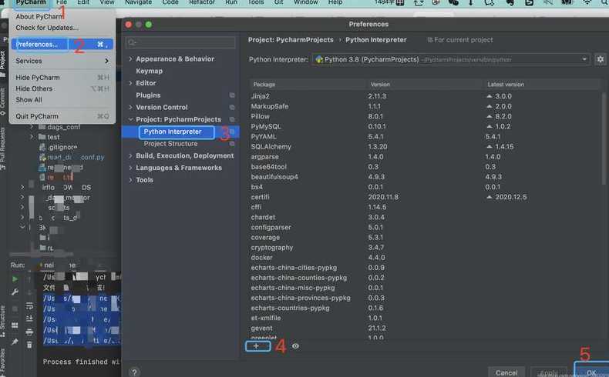Open the Services submenu
Image resolution: width=609 pixels, height=377 pixels.
click(62, 61)
